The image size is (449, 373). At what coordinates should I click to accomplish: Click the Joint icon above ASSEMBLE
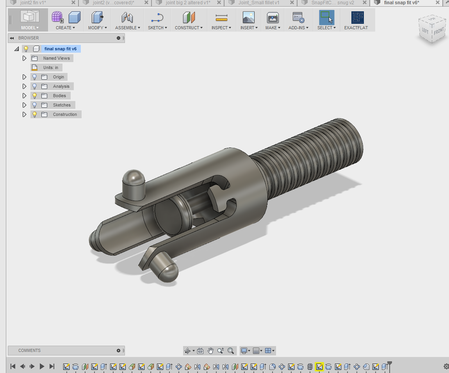pos(127,17)
